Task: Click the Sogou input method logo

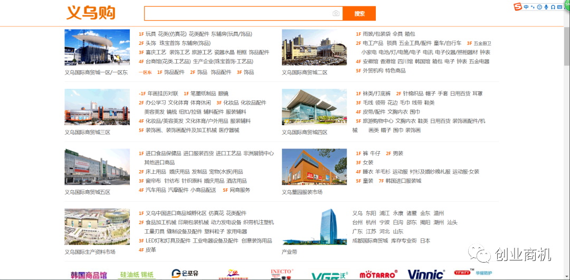Action: coord(518,7)
